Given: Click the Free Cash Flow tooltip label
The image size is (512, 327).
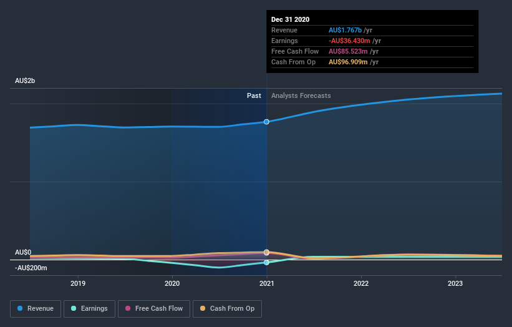Looking at the screenshot, I should [295, 51].
